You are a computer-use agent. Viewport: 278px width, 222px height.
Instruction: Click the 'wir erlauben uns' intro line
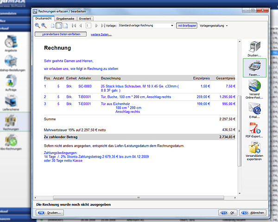[82, 69]
